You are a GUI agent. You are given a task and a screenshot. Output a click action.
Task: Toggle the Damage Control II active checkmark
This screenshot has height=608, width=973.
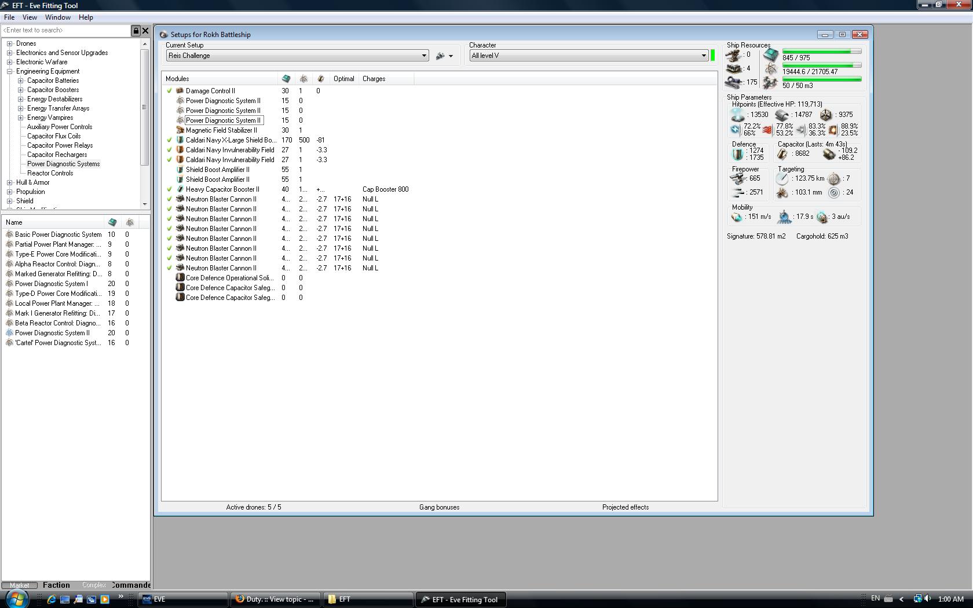169,91
